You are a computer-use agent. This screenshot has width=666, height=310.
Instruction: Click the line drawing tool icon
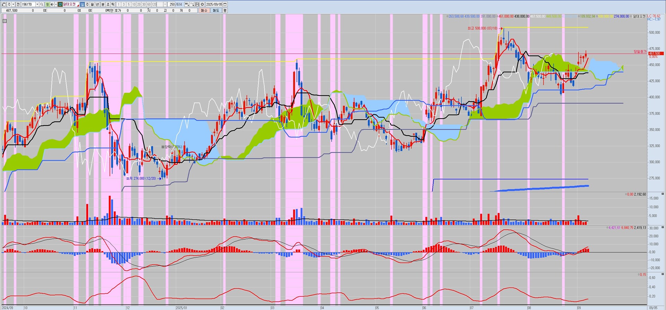tap(192, 5)
